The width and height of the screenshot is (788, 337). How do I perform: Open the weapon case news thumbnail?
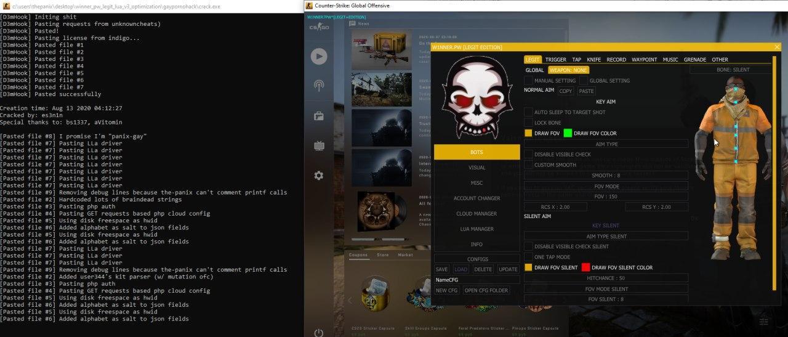(x=382, y=50)
